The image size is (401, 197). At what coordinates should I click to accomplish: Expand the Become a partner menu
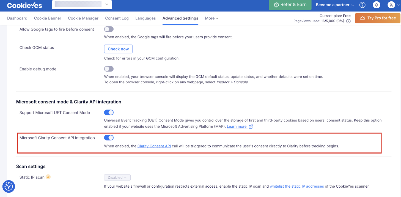tap(335, 5)
